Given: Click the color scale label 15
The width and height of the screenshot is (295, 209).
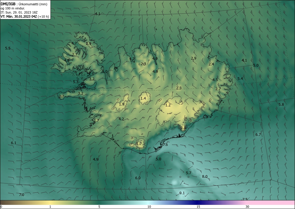Looking at the screenshot, I should pos(198,207).
